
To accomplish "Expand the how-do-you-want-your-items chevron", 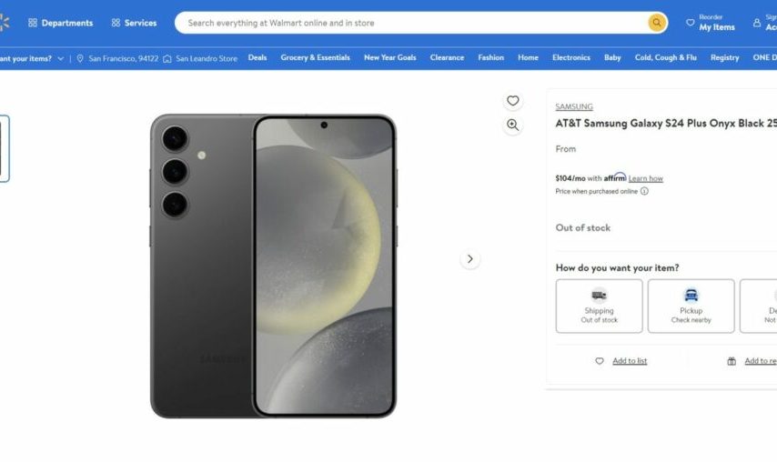I will click(60, 58).
